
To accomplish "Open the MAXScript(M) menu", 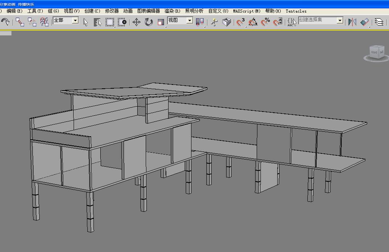I will pyautogui.click(x=247, y=11).
